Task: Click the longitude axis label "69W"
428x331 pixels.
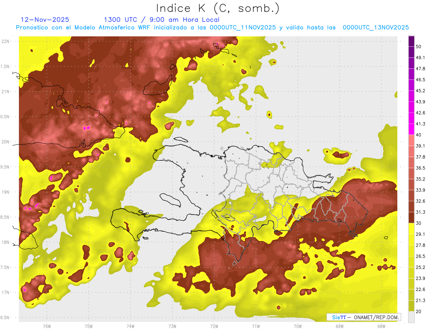Action: [x=339, y=326]
